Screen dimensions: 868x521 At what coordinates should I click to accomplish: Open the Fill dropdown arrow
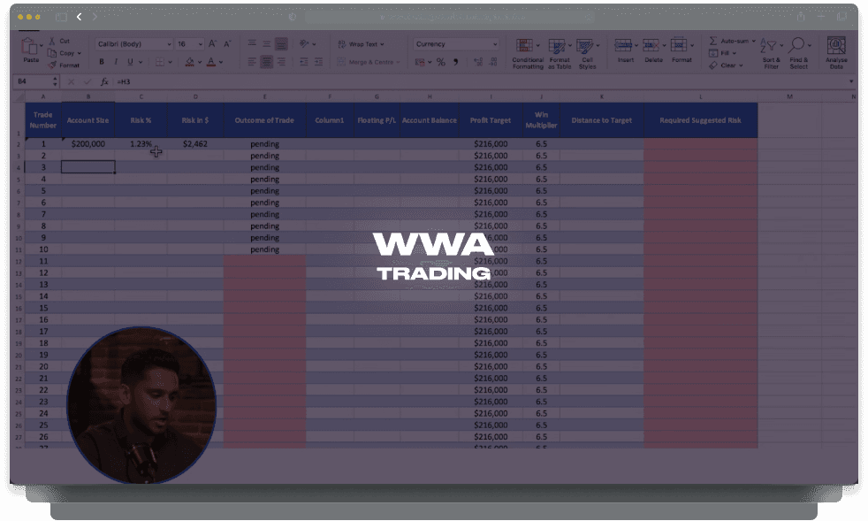pos(735,53)
